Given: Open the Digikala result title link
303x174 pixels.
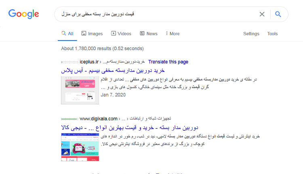Looking at the screenshot, I should click(x=129, y=127).
